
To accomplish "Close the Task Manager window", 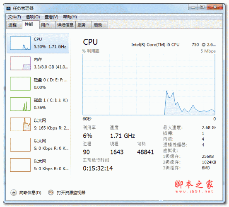I will (x=215, y=7).
